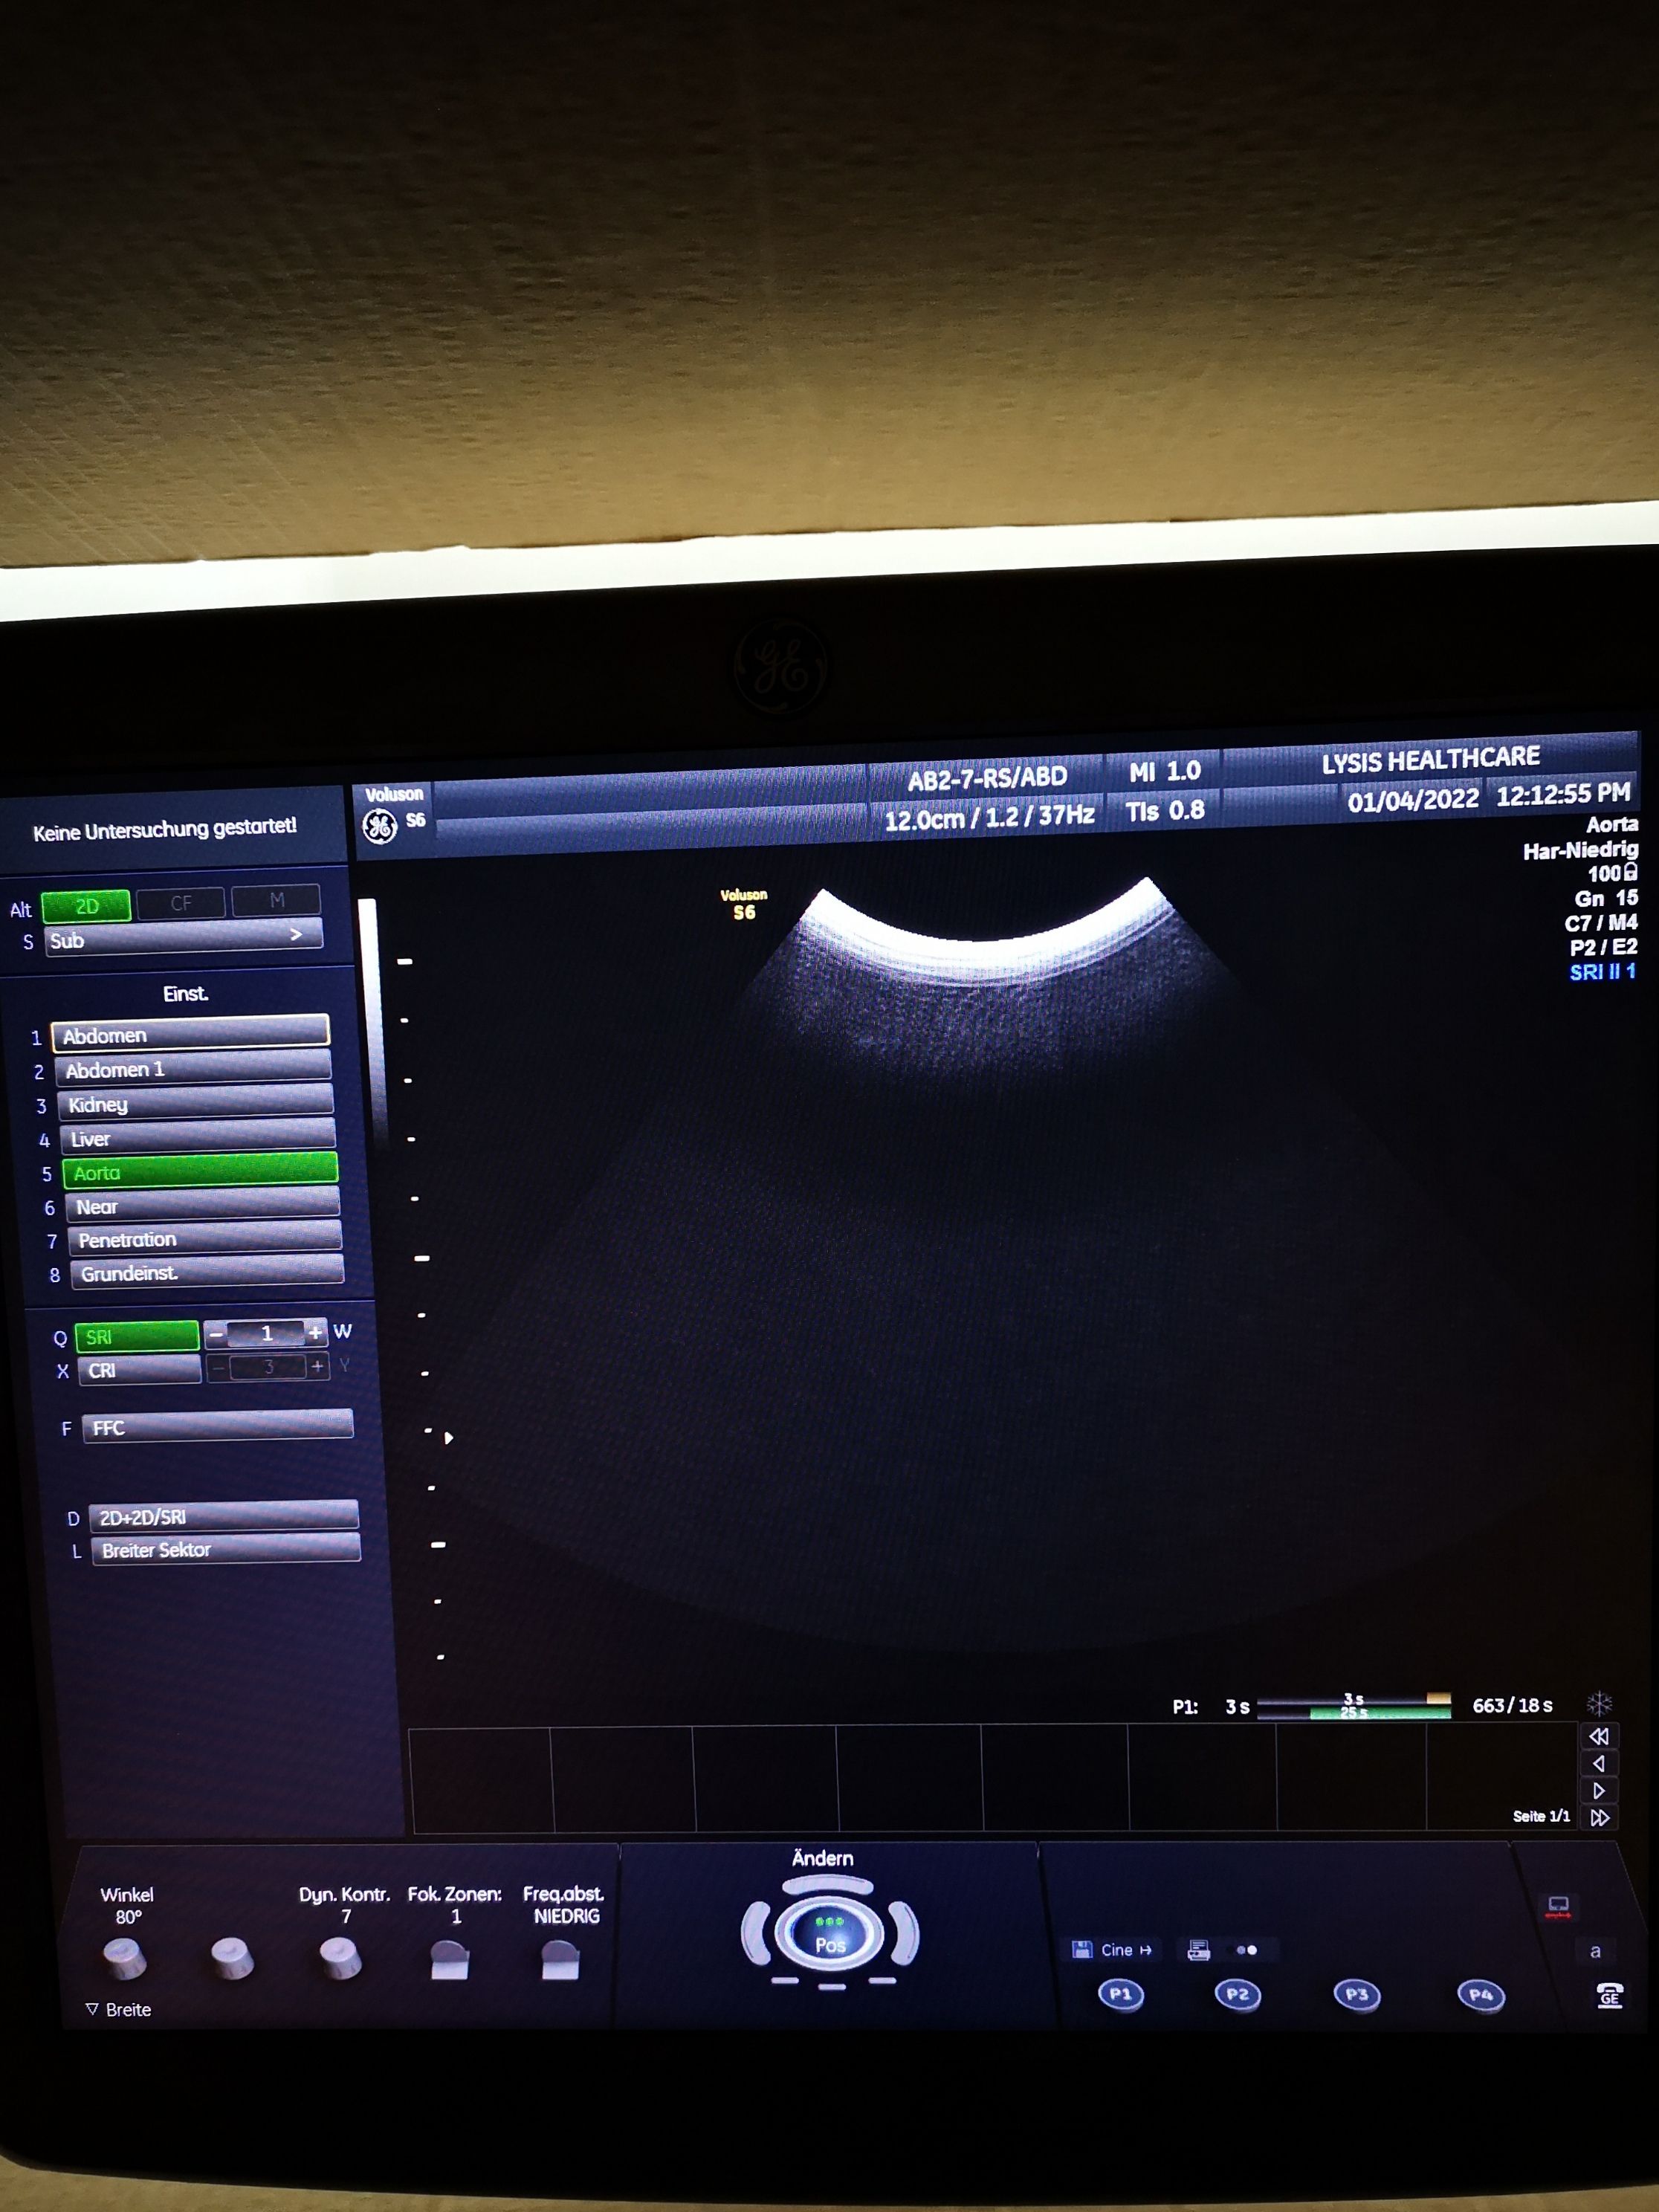This screenshot has height=2212, width=1659.
Task: Toggle SRI filter on or off
Action: pos(136,1337)
